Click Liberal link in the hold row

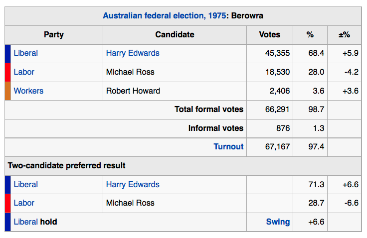25,222
